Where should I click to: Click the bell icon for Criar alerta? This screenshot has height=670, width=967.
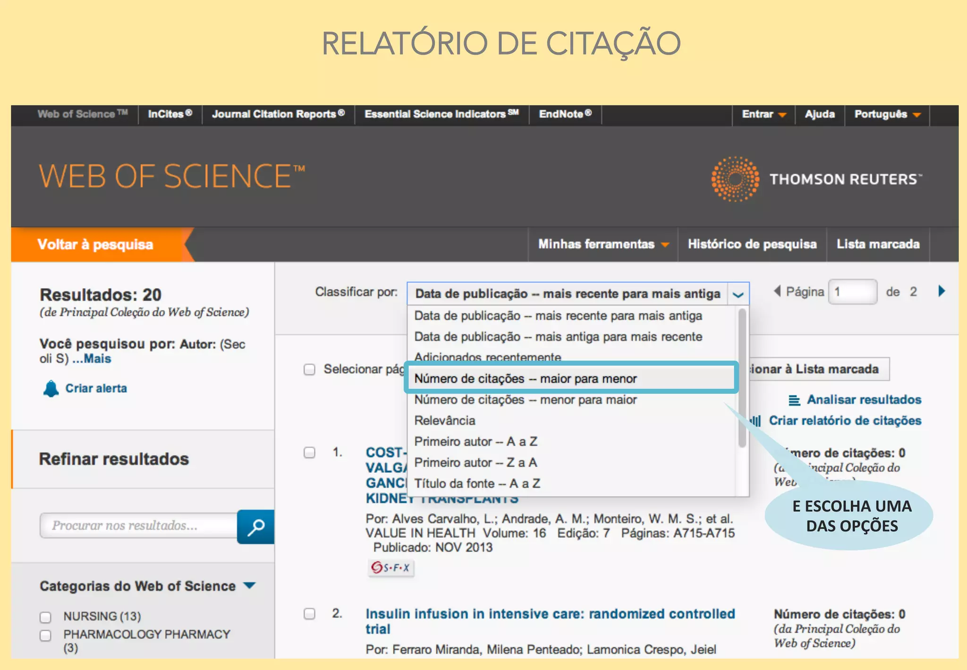(x=51, y=388)
